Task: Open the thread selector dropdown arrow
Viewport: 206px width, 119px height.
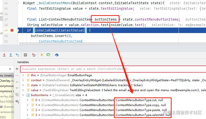Action: point(10,69)
